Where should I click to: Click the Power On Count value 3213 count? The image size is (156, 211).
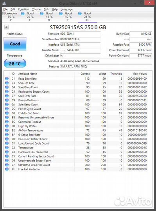(141, 50)
